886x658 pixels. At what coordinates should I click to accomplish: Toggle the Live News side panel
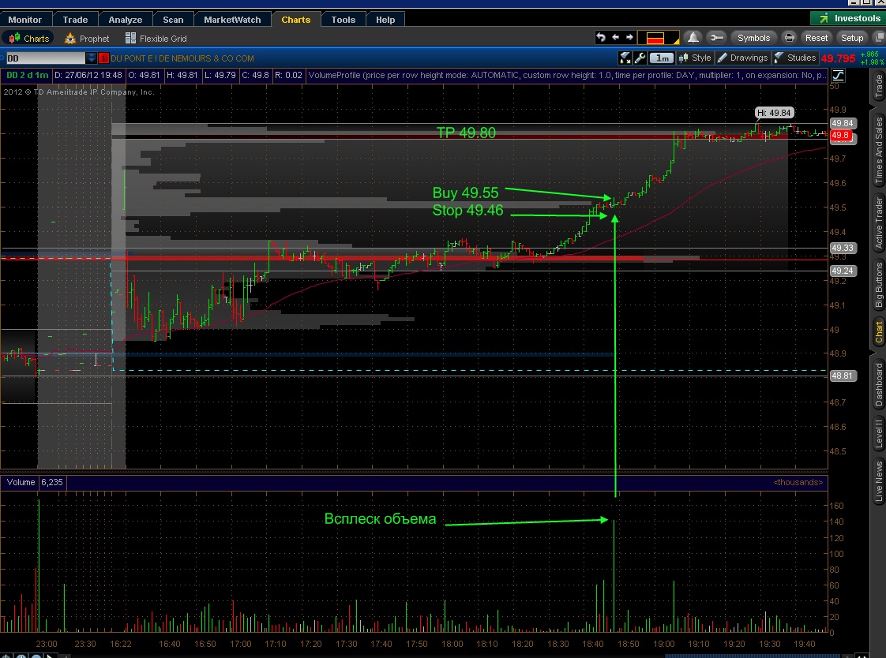pos(878,482)
